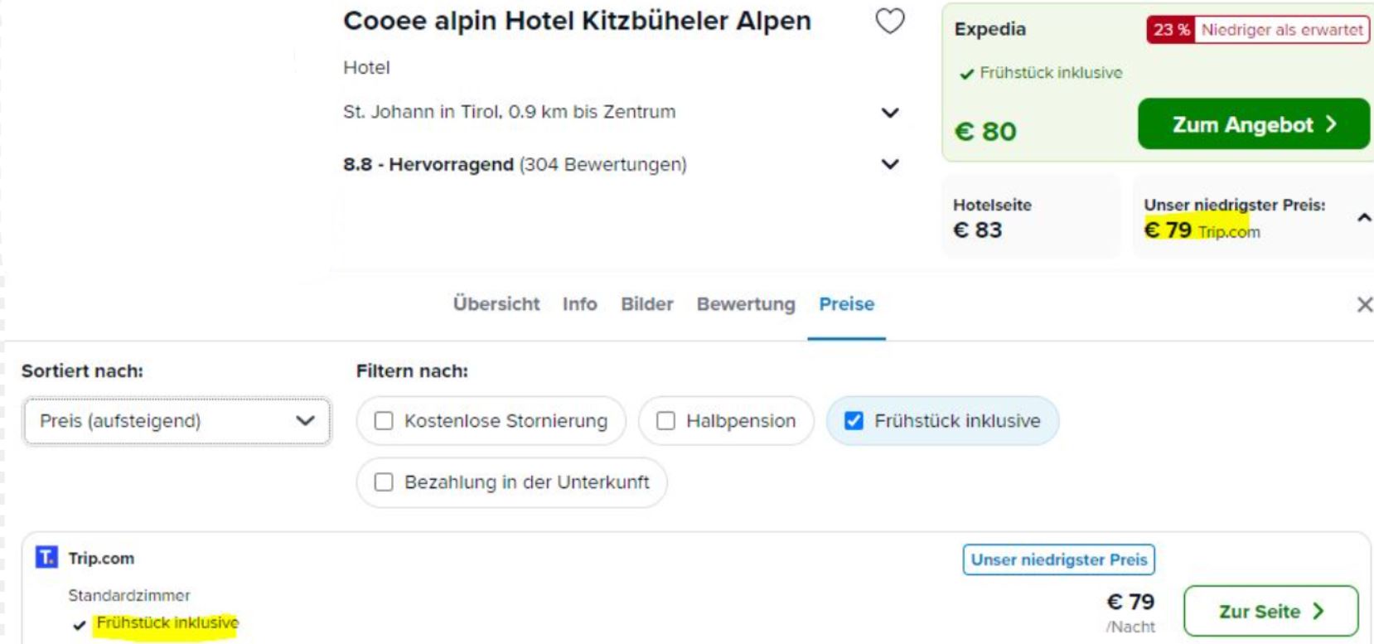This screenshot has width=1374, height=644.
Task: Go to the Bewertung tab
Action: pos(746,304)
